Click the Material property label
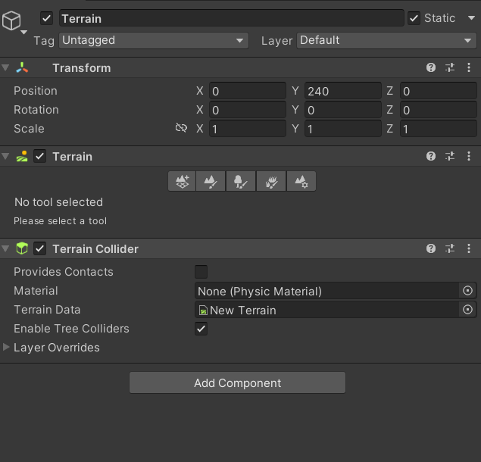481x462 pixels. click(x=36, y=291)
